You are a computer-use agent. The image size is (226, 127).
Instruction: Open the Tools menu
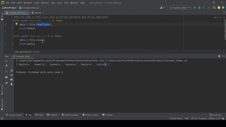point(60,3)
